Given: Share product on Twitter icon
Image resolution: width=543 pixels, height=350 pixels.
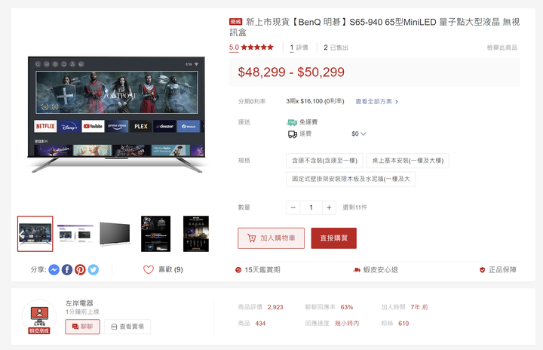Looking at the screenshot, I should pos(94,269).
